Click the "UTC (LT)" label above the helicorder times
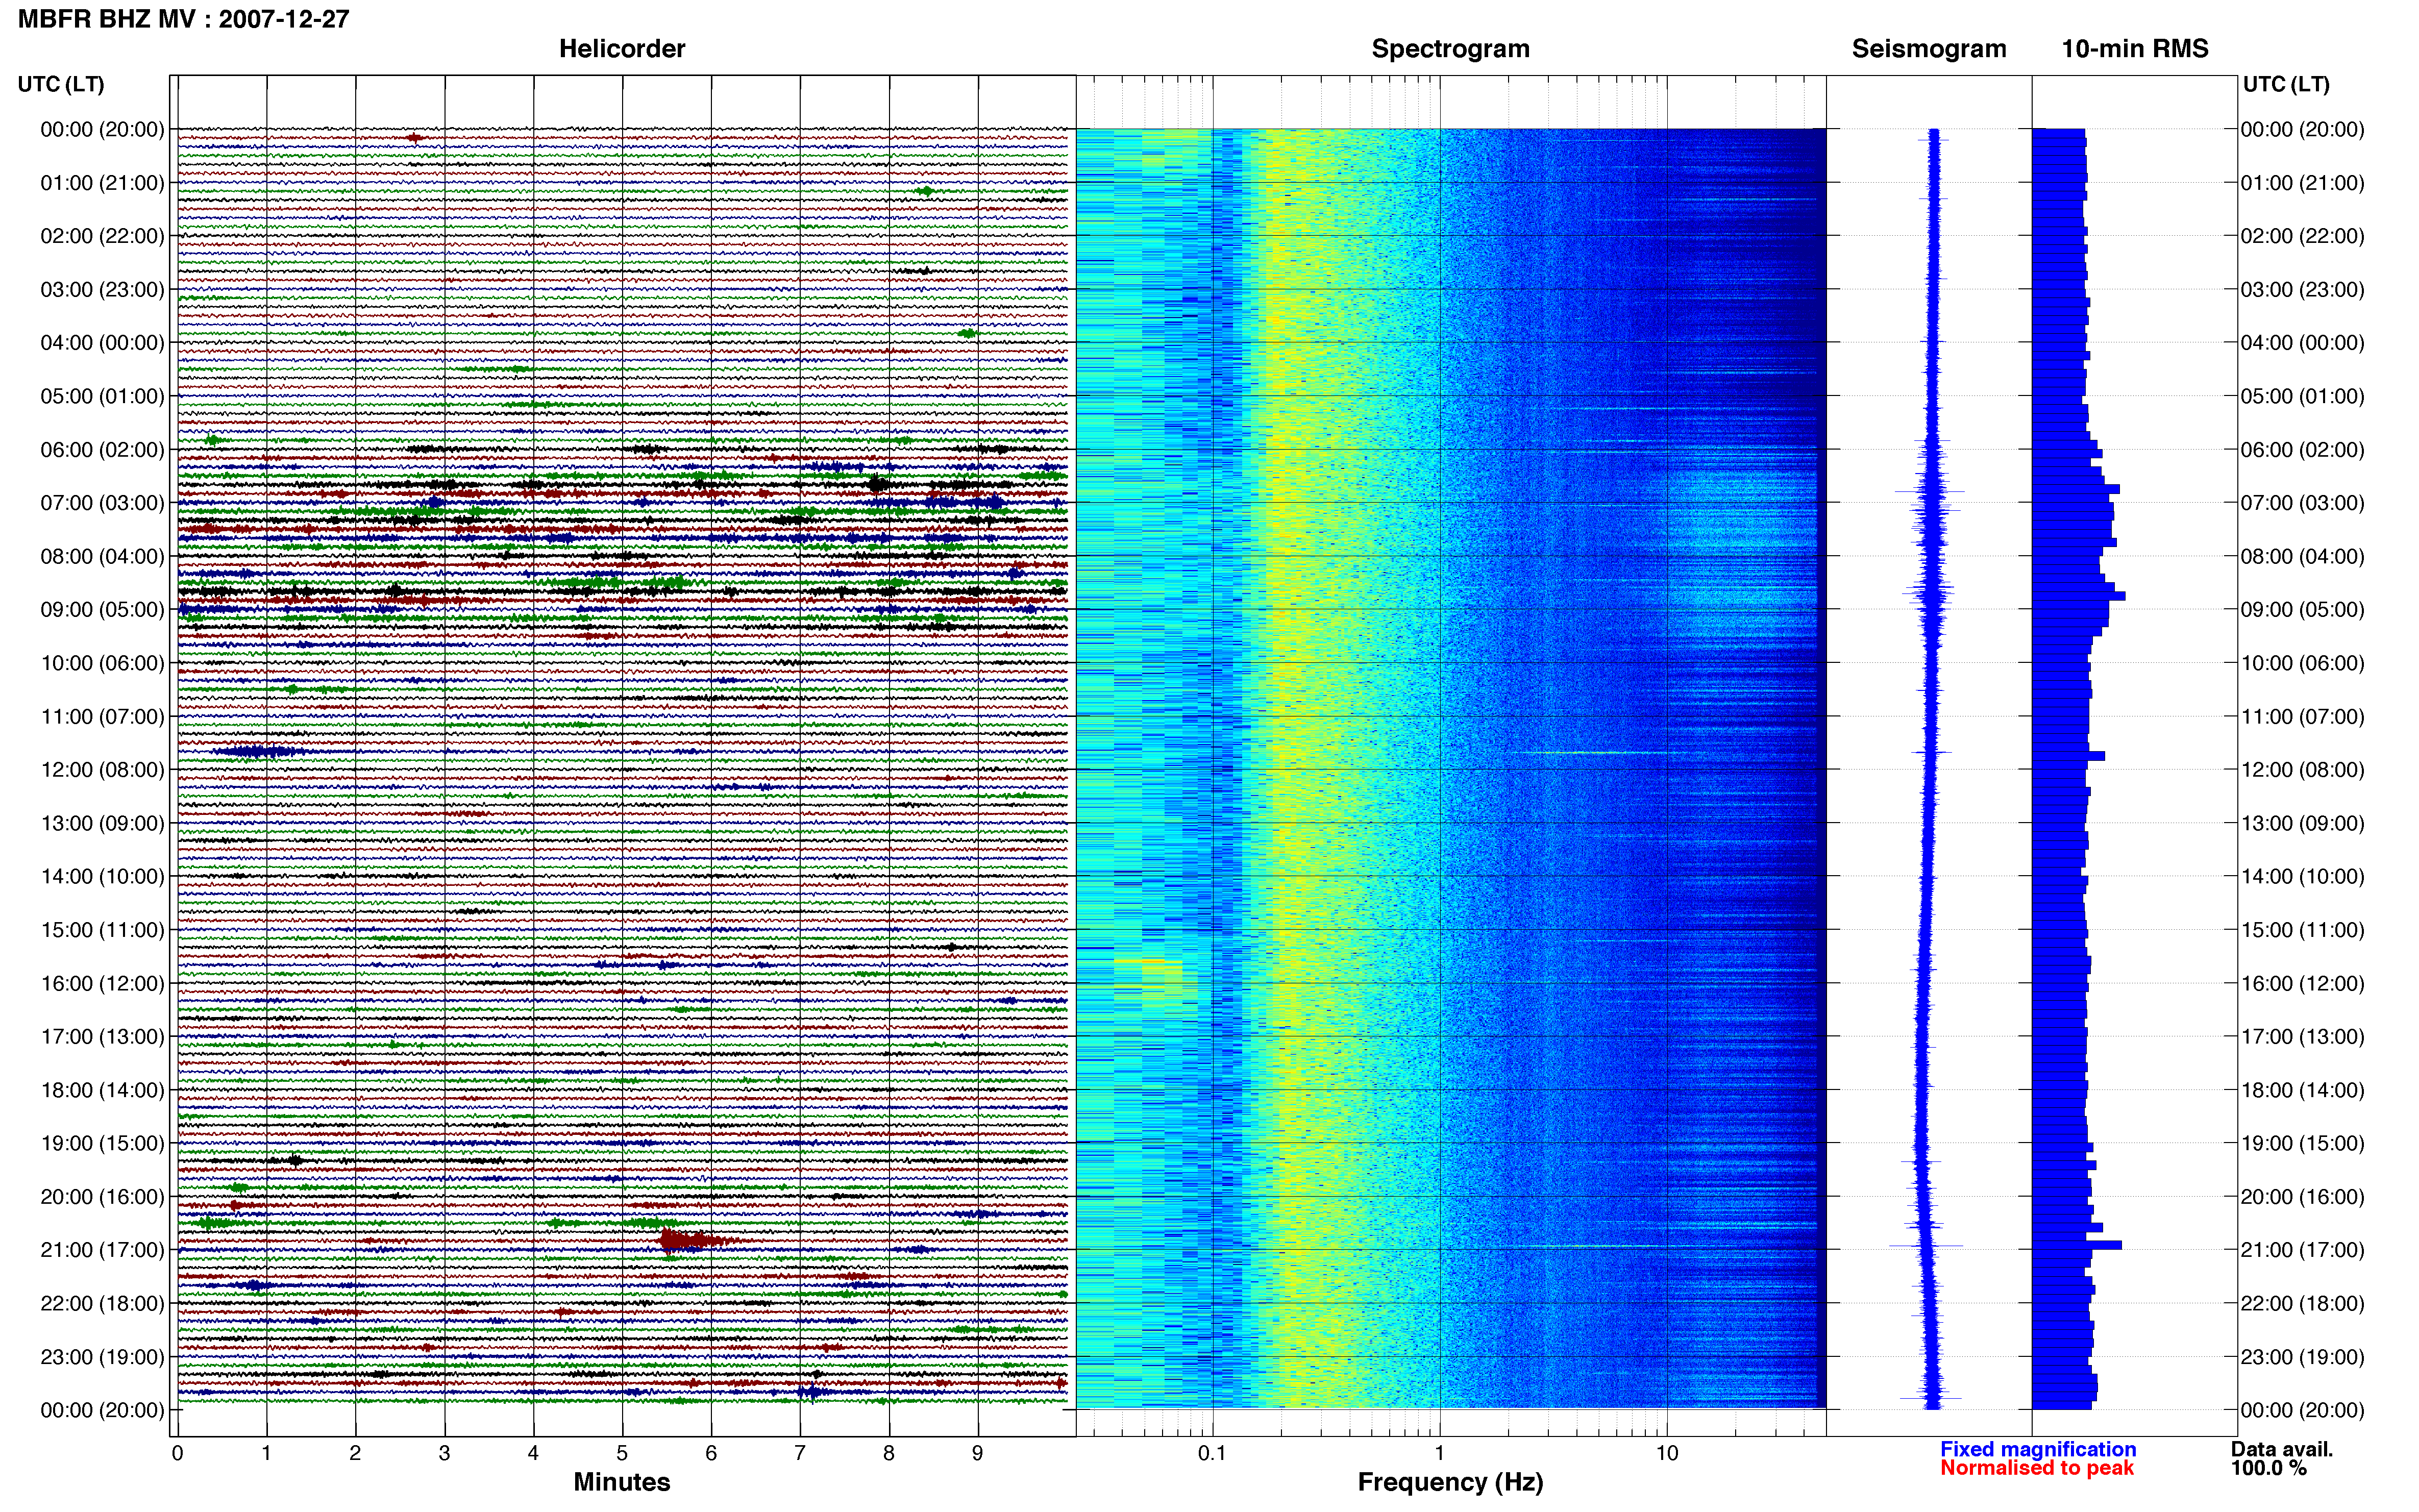 [61, 84]
